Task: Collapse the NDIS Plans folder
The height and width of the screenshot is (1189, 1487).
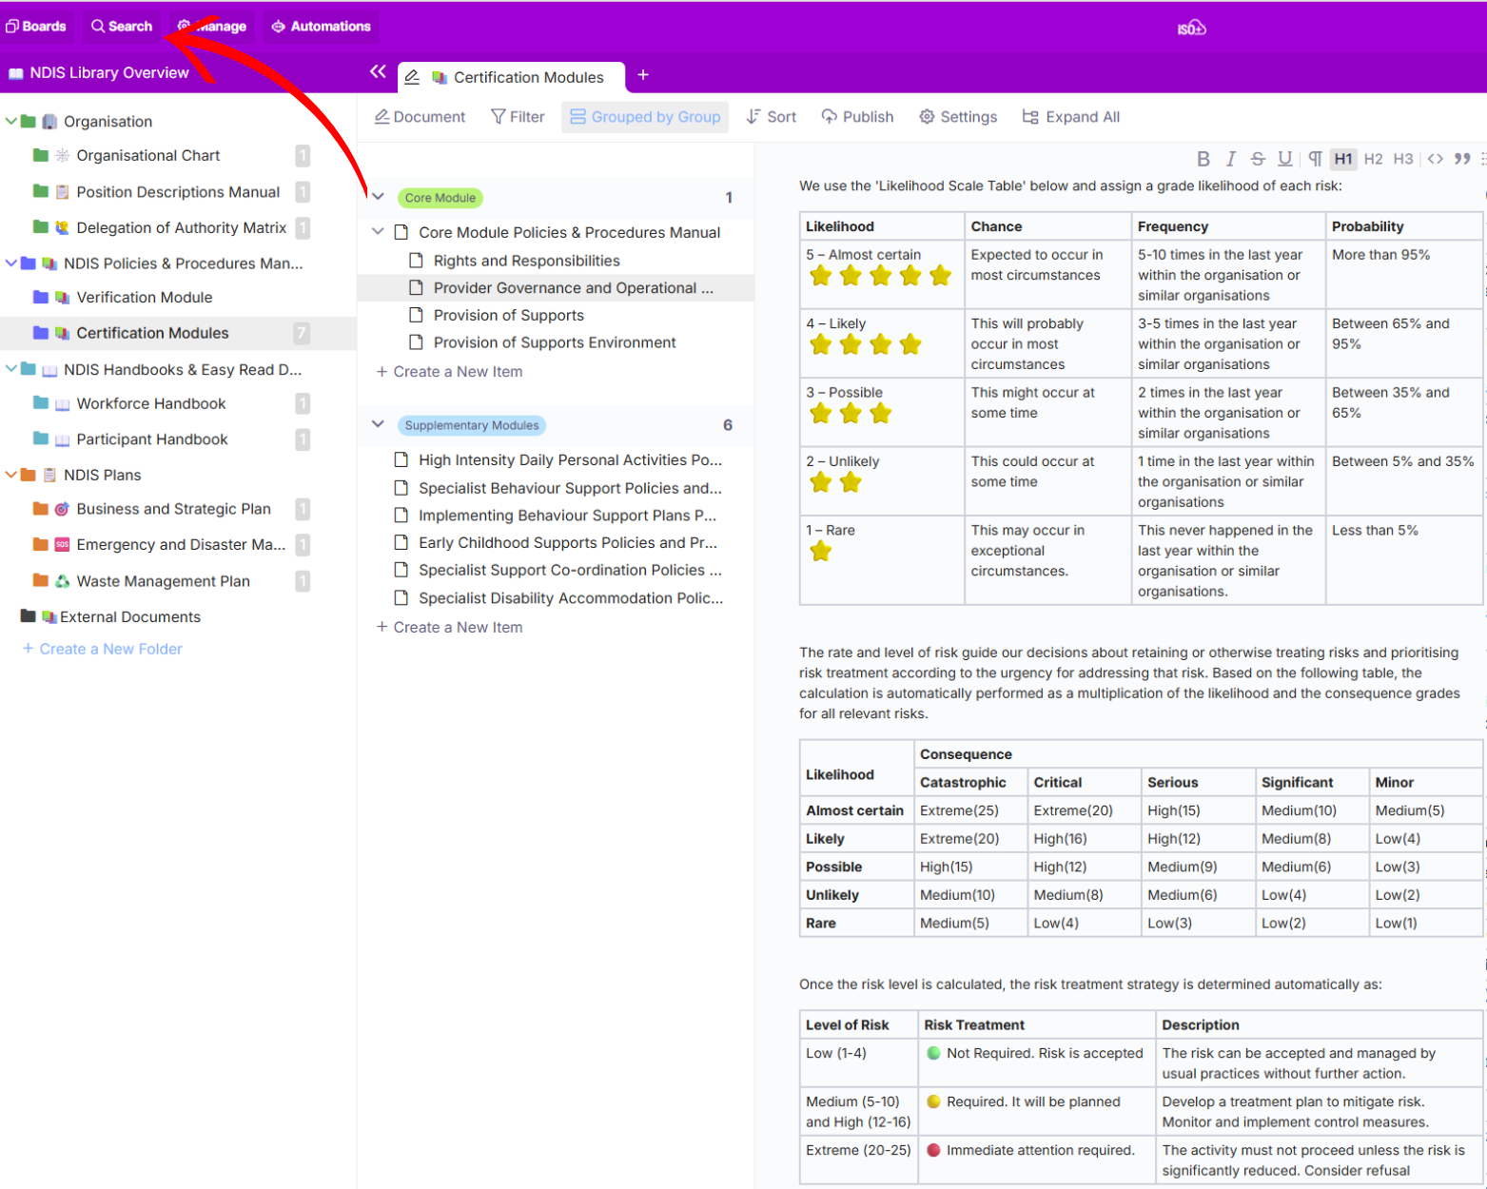Action: [11, 475]
